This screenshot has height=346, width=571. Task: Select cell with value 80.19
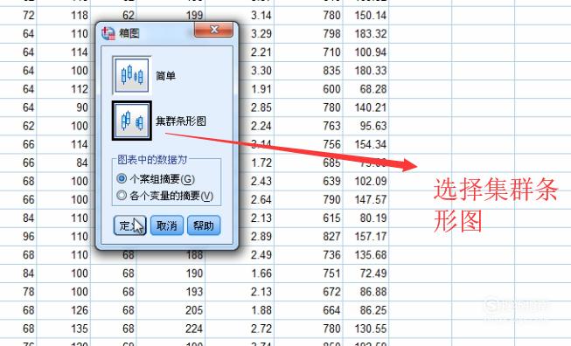pos(366,218)
